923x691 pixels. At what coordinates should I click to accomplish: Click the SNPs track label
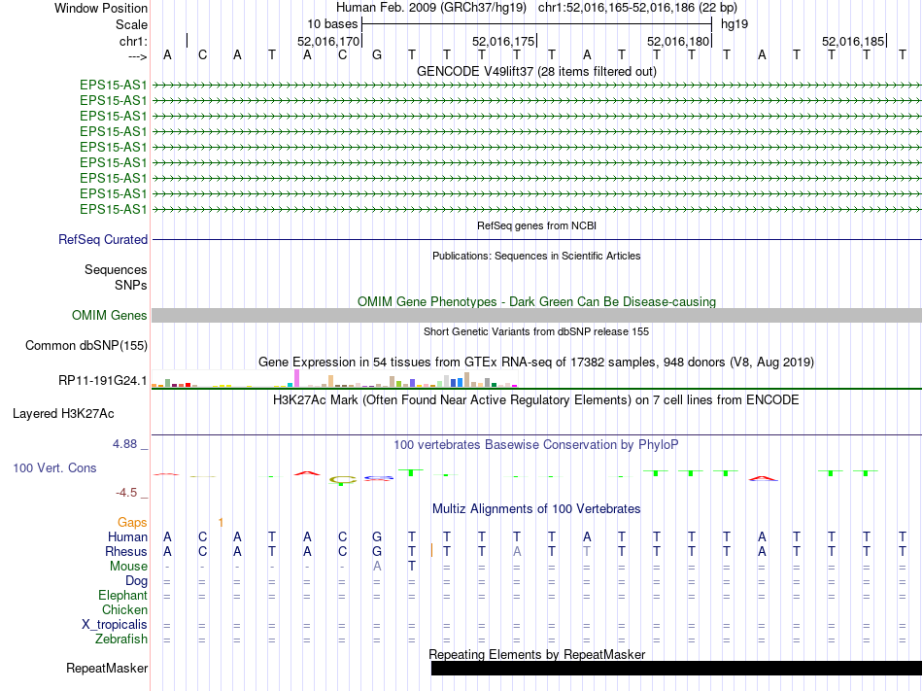tap(131, 285)
